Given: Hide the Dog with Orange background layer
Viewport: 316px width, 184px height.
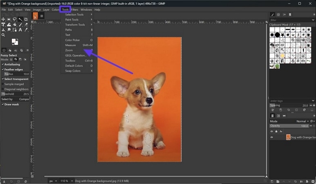Looking at the screenshot, I should click(272, 137).
